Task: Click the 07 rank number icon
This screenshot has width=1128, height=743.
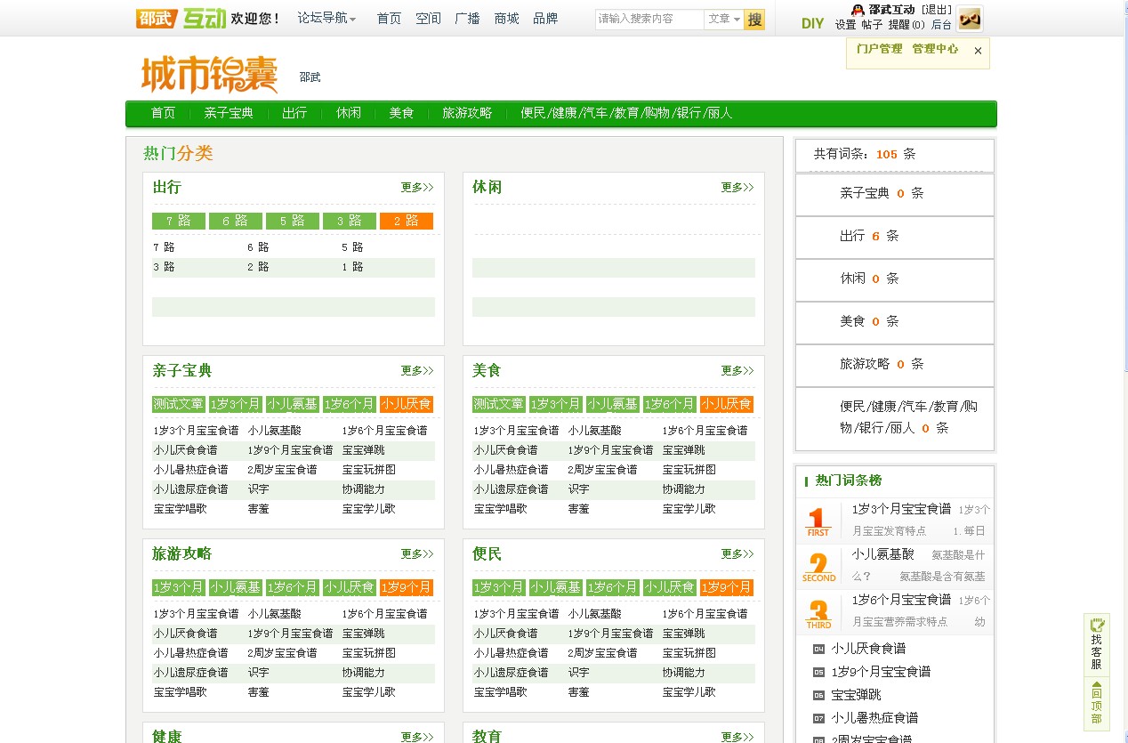Action: [819, 718]
